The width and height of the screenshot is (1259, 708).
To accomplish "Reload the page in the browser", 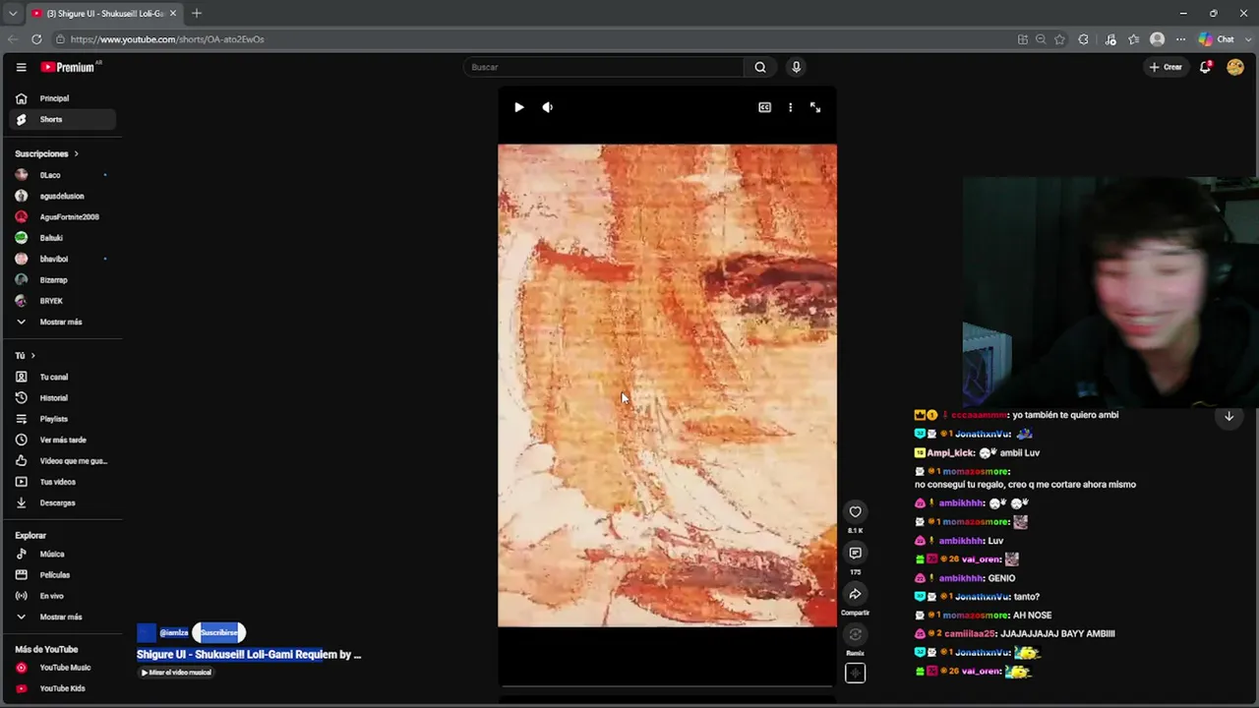I will 36,39.
